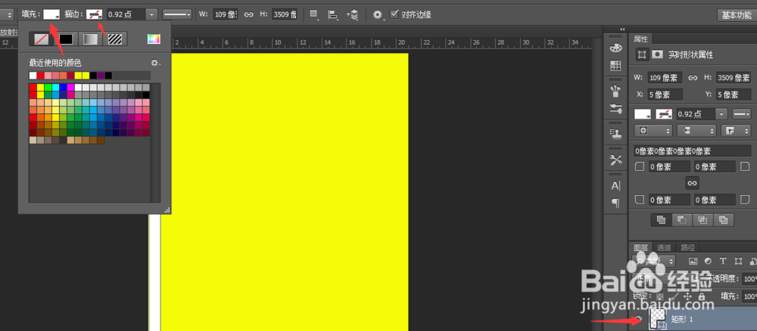Image resolution: width=757 pixels, height=331 pixels.
Task: Filter layers by adjustment layer icon
Action: [x=709, y=261]
